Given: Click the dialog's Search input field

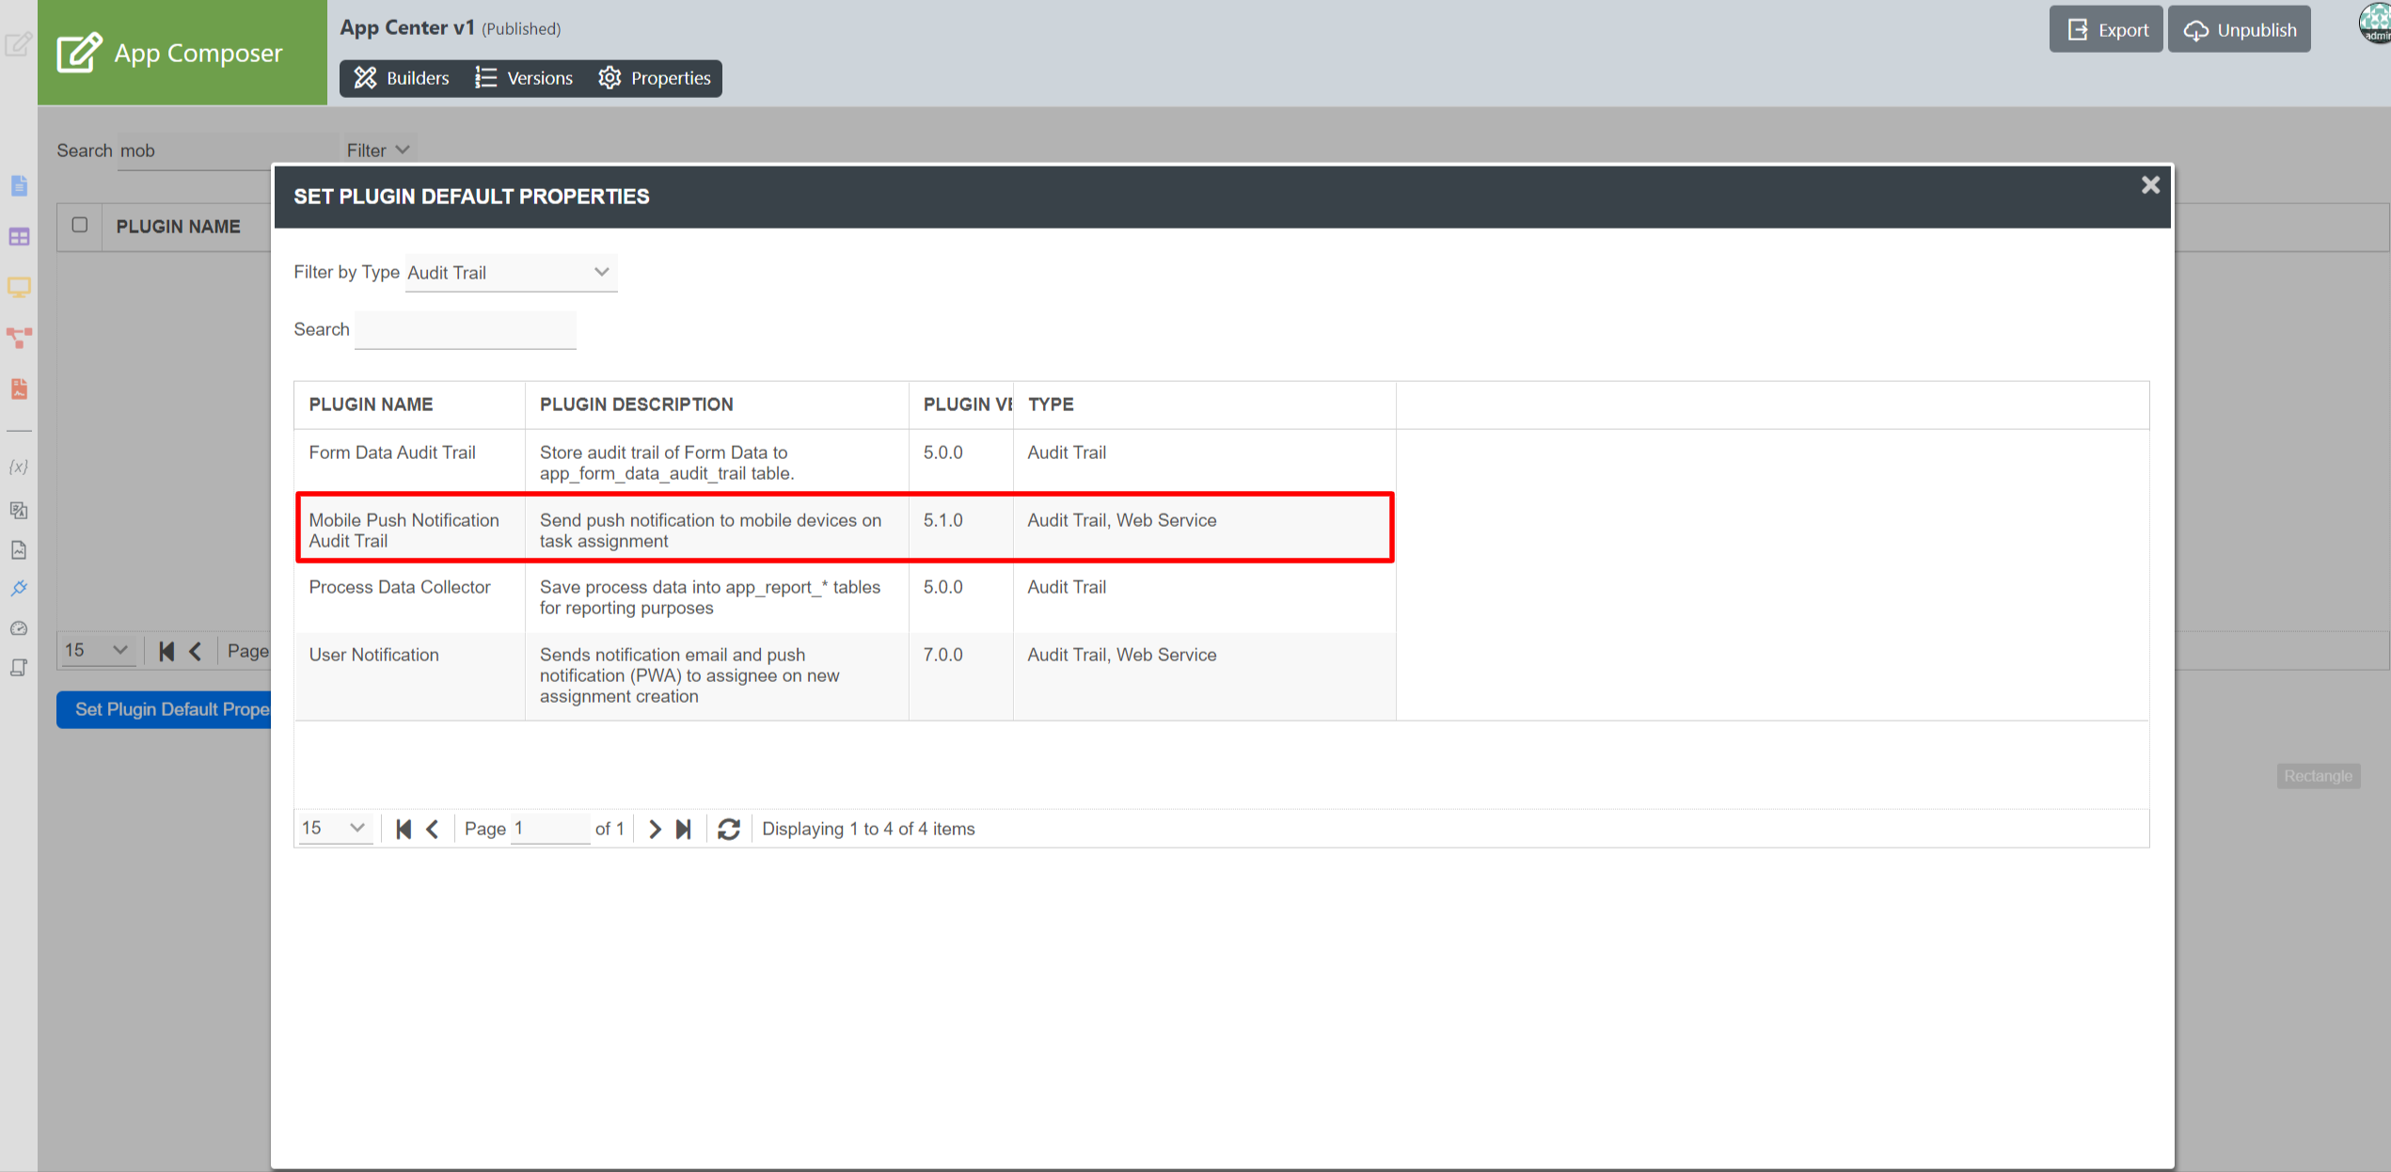Looking at the screenshot, I should click(x=466, y=330).
